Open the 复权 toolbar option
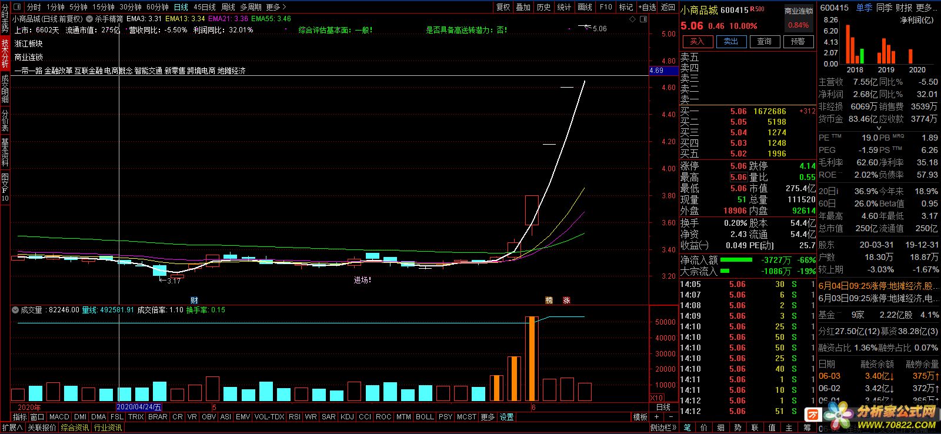This screenshot has height=434, width=941. point(503,7)
